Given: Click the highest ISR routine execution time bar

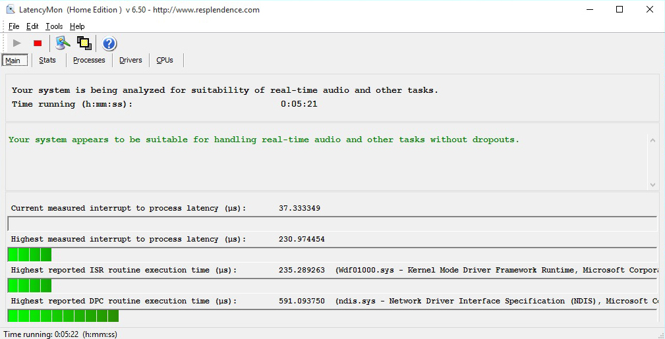Looking at the screenshot, I should pos(30,286).
